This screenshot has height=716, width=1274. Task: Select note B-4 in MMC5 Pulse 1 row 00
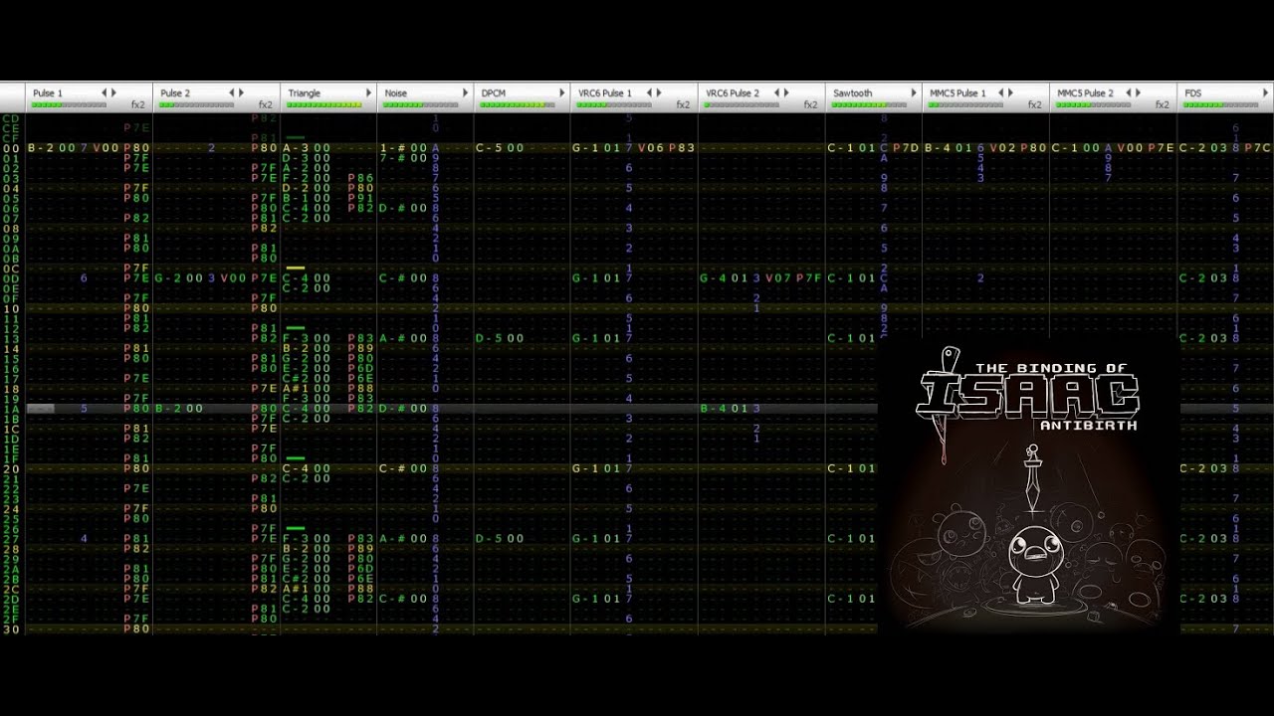pyautogui.click(x=936, y=148)
